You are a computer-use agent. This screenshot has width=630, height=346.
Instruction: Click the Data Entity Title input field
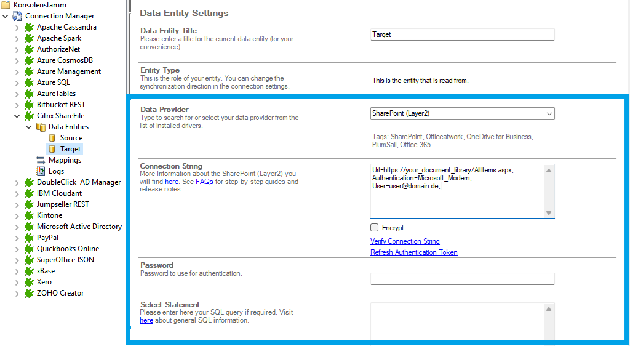(x=463, y=34)
